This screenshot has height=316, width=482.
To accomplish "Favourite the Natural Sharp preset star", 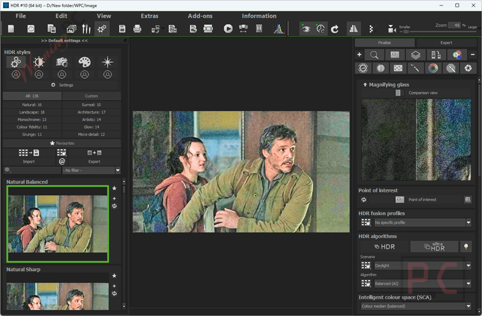I will click(114, 276).
